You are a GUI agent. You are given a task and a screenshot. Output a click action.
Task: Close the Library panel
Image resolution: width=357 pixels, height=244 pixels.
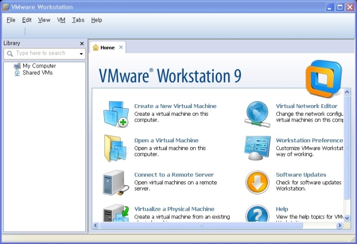[x=82, y=43]
